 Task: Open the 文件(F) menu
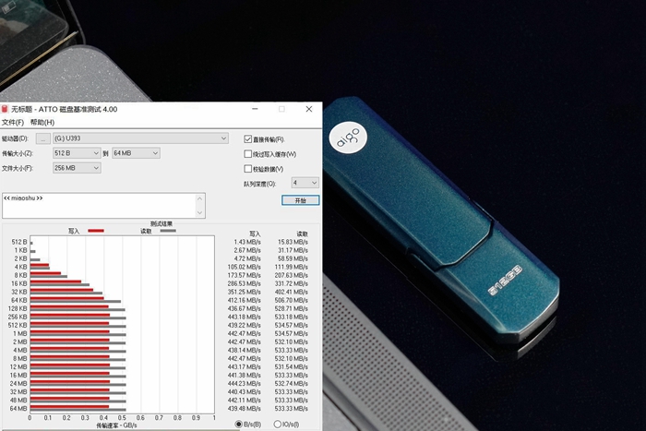click(12, 122)
